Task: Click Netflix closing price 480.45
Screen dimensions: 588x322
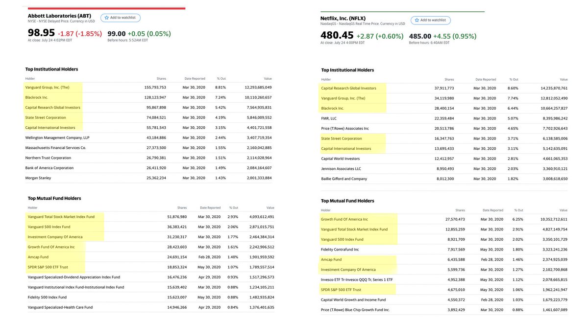Action: (x=337, y=36)
